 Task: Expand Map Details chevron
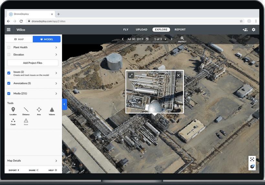click(x=56, y=161)
